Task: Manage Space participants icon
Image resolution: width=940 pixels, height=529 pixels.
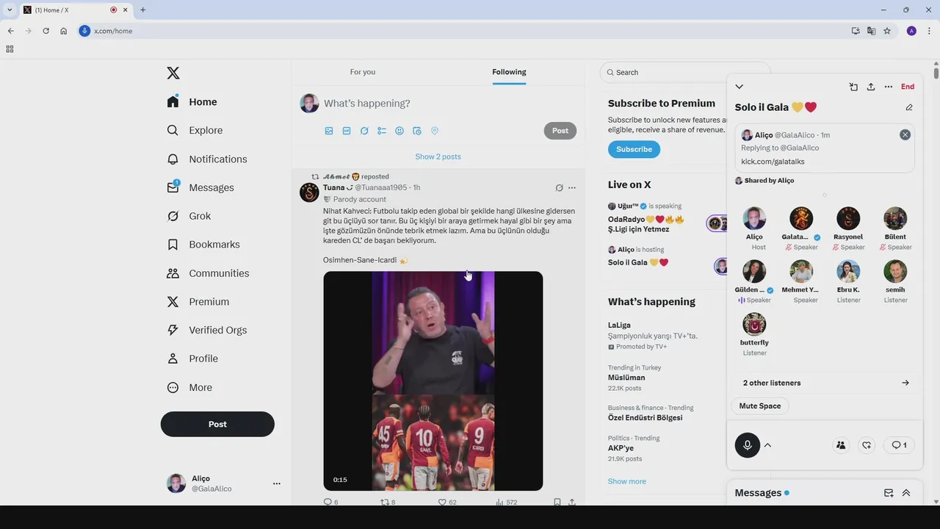Action: [x=841, y=445]
